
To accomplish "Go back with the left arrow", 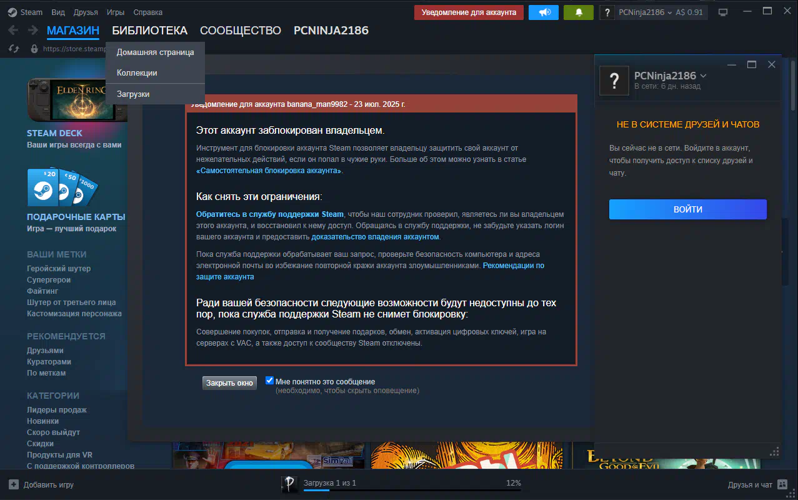I will 14,31.
